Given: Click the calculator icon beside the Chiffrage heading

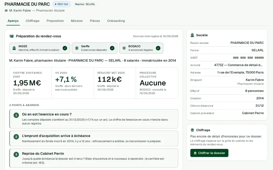Looking at the screenshot, I should click(192, 130).
